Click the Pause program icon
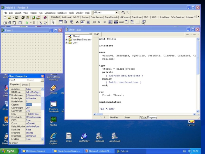This screenshot has height=154, width=205. point(34,23)
